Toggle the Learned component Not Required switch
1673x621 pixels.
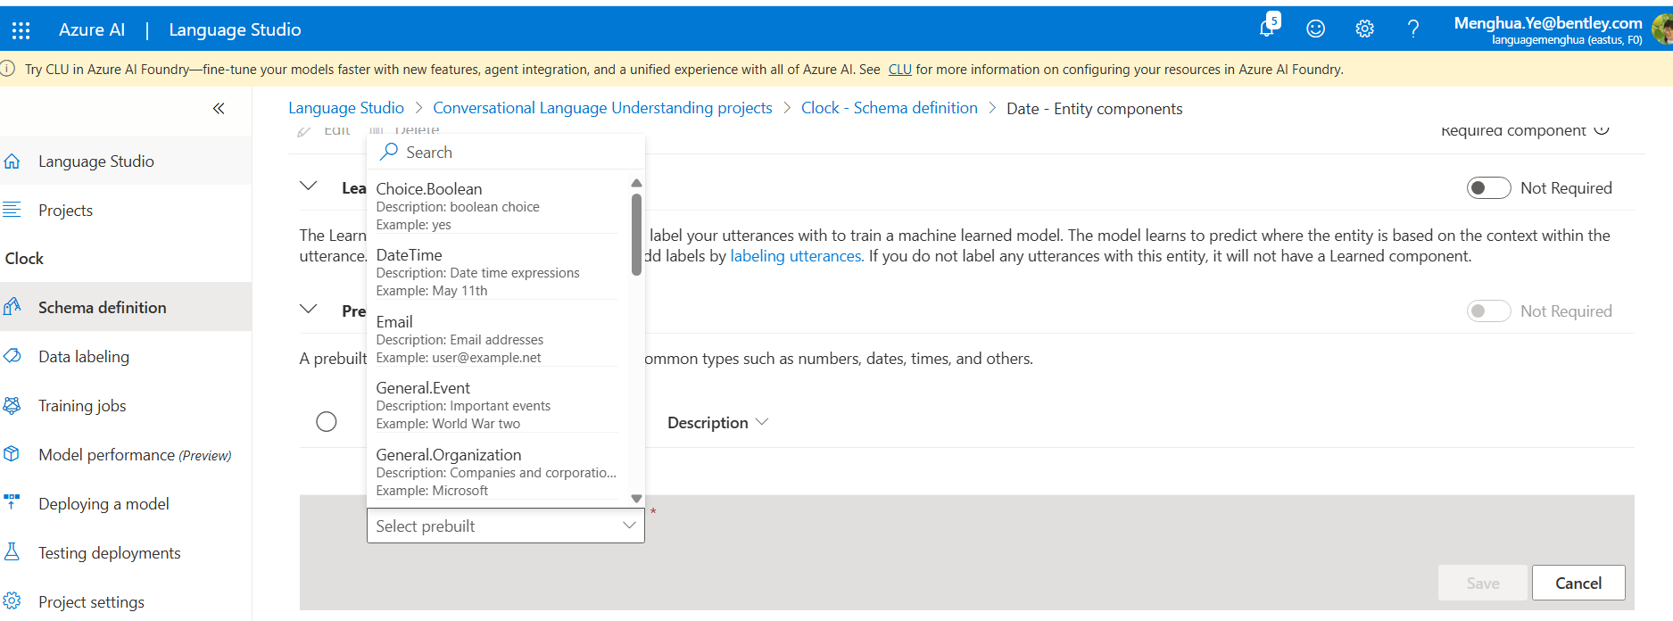pos(1488,188)
